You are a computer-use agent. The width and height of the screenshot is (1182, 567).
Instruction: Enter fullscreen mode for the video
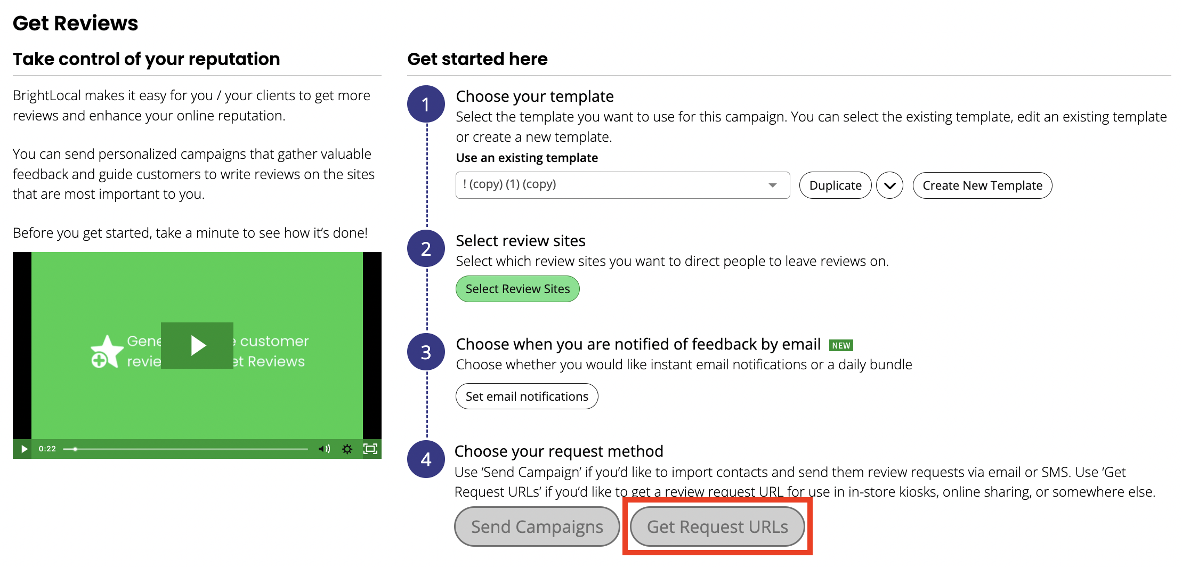370,449
